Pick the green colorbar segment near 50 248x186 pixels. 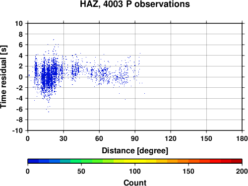pos(81,161)
